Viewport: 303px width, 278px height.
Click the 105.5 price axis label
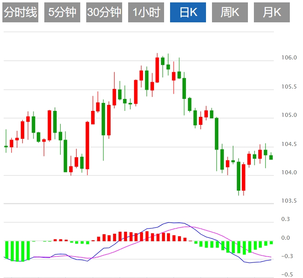tap(289, 87)
